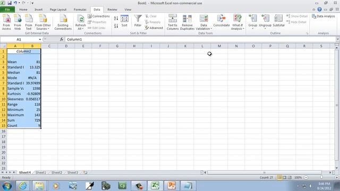Screen dimensions: 340x191
Task: Undo the last action
Action: pyautogui.click(x=15, y=3)
